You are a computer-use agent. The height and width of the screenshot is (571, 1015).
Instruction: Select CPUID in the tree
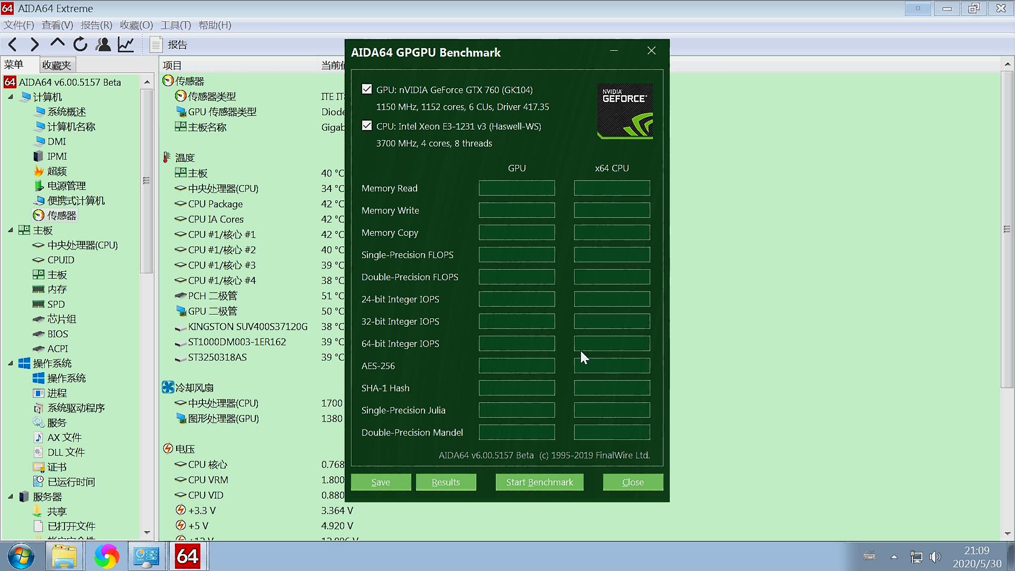(x=61, y=260)
